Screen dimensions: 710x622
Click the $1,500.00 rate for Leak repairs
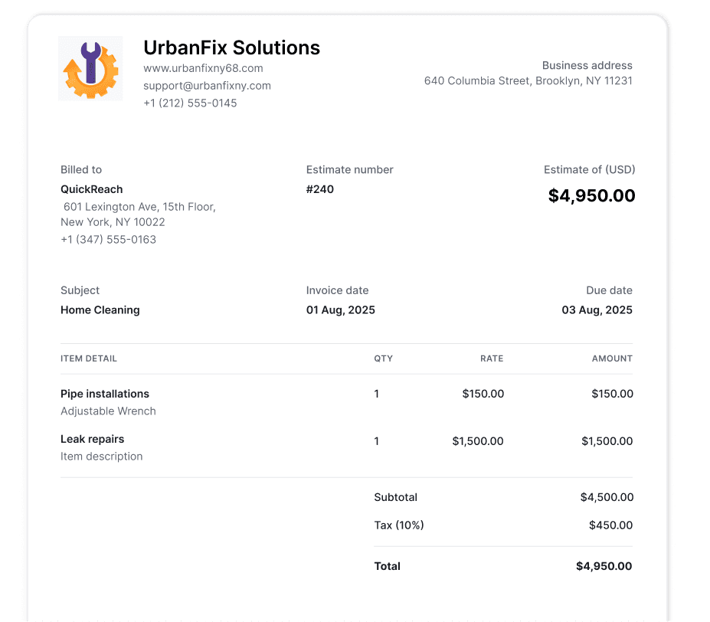pyautogui.click(x=478, y=441)
